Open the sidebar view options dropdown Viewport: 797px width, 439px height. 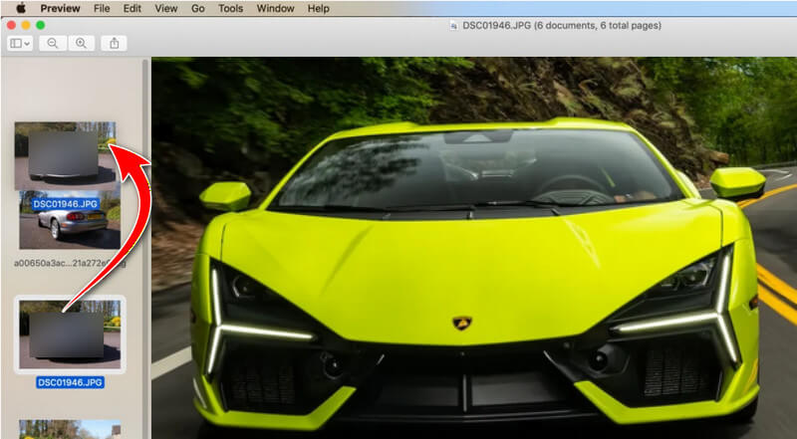(x=19, y=44)
